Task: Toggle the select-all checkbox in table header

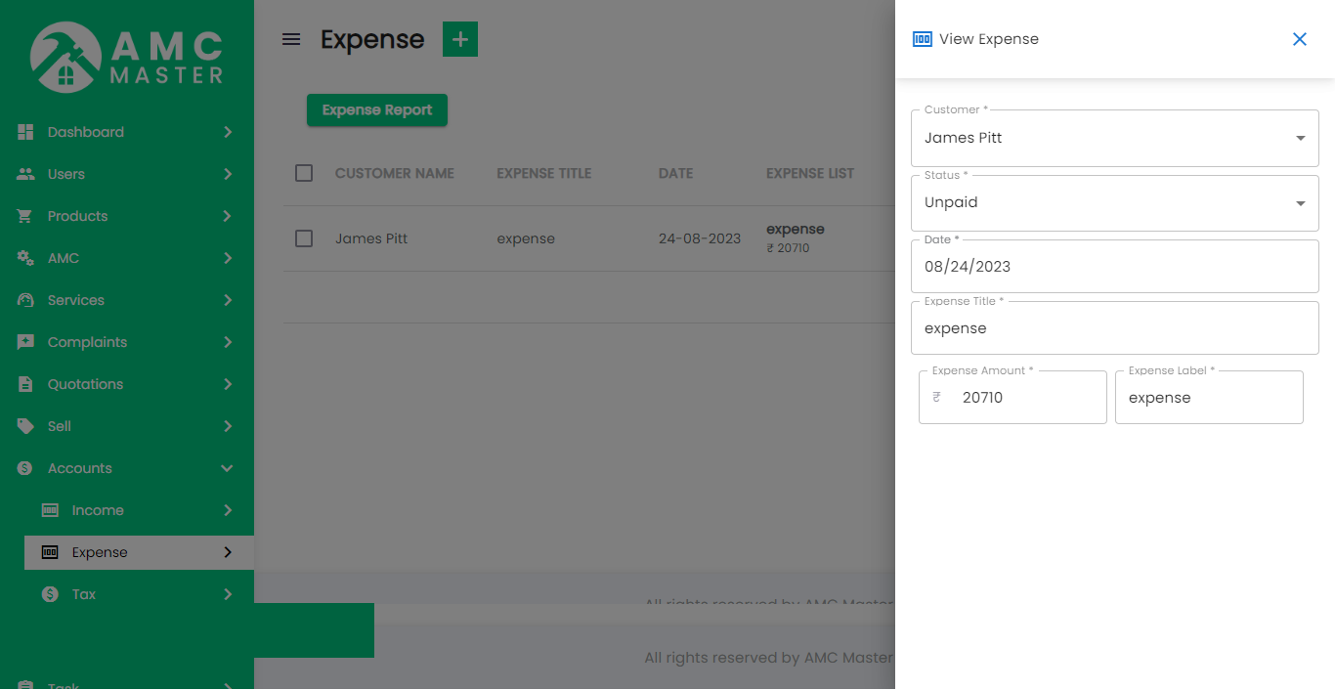Action: point(304,173)
